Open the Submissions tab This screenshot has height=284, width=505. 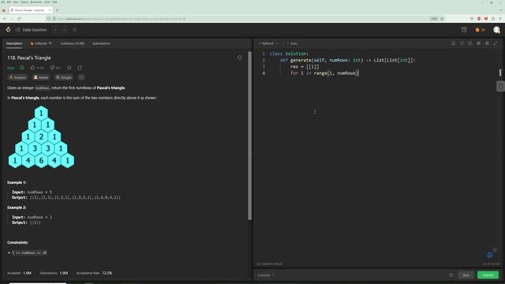(101, 43)
